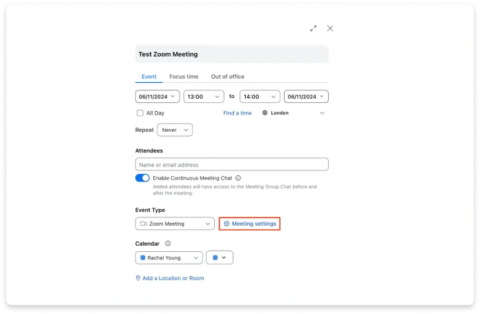Click Add a Location or Room
This screenshot has width=480, height=314.
point(170,278)
